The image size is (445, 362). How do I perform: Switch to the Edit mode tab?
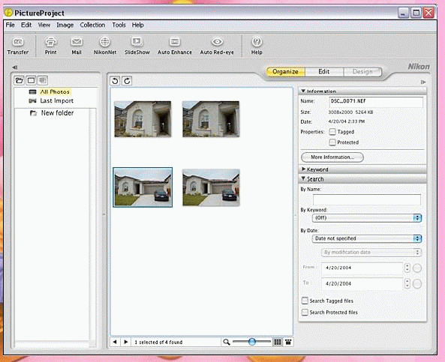click(324, 72)
